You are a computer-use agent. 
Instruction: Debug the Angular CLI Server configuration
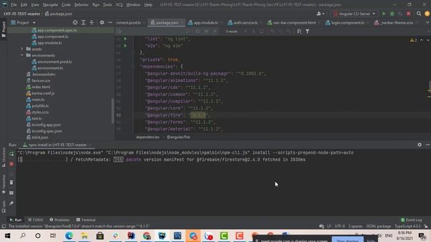[392, 13]
